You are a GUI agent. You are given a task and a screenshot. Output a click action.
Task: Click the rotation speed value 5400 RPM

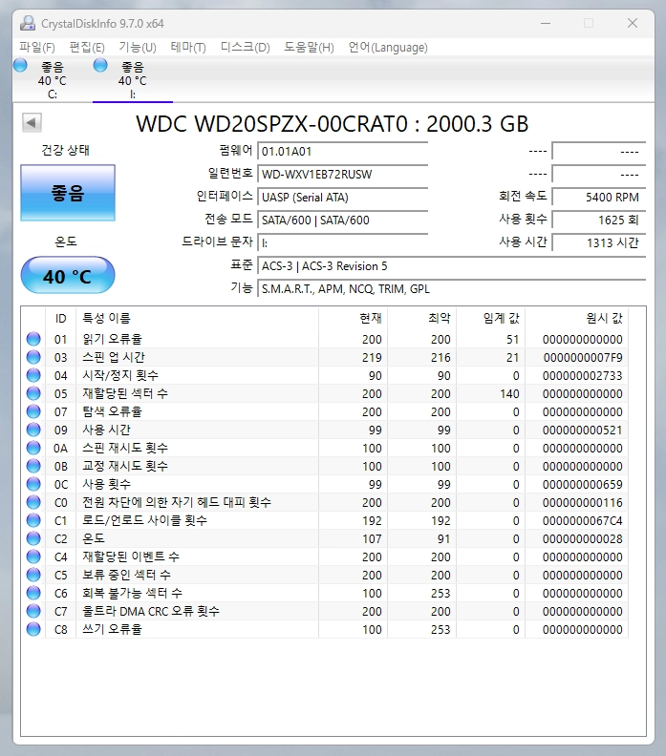point(598,198)
